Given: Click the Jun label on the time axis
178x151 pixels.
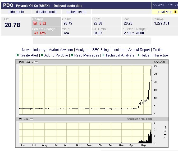Looking at the screenshot, I should click(22, 145).
